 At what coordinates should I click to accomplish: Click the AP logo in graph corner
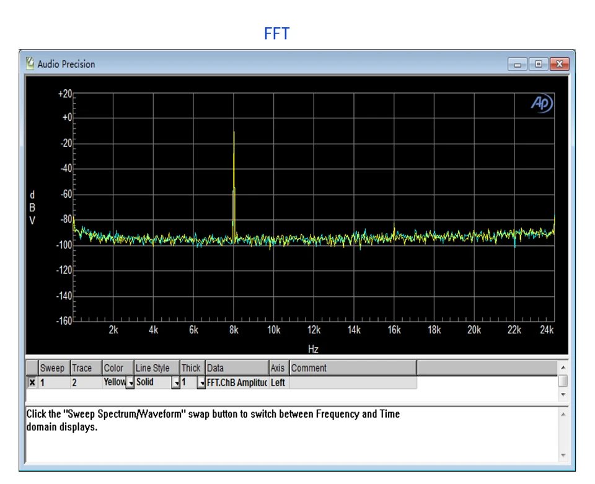pyautogui.click(x=541, y=104)
